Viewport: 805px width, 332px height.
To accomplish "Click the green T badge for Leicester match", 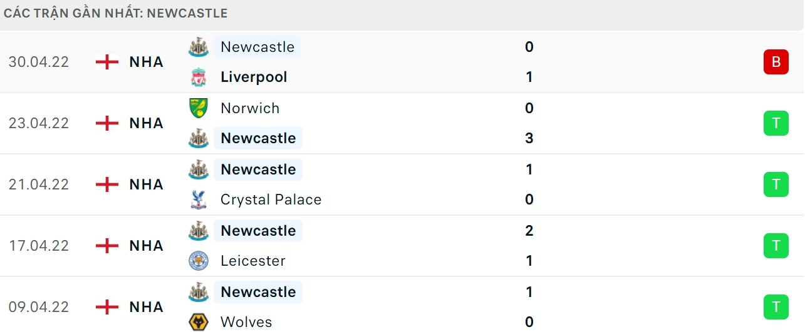I will point(776,246).
